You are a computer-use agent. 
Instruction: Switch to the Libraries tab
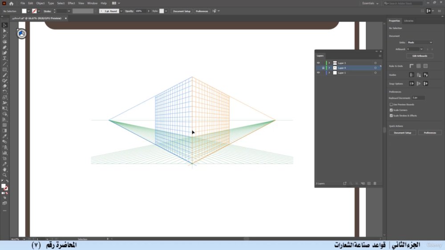[409, 21]
